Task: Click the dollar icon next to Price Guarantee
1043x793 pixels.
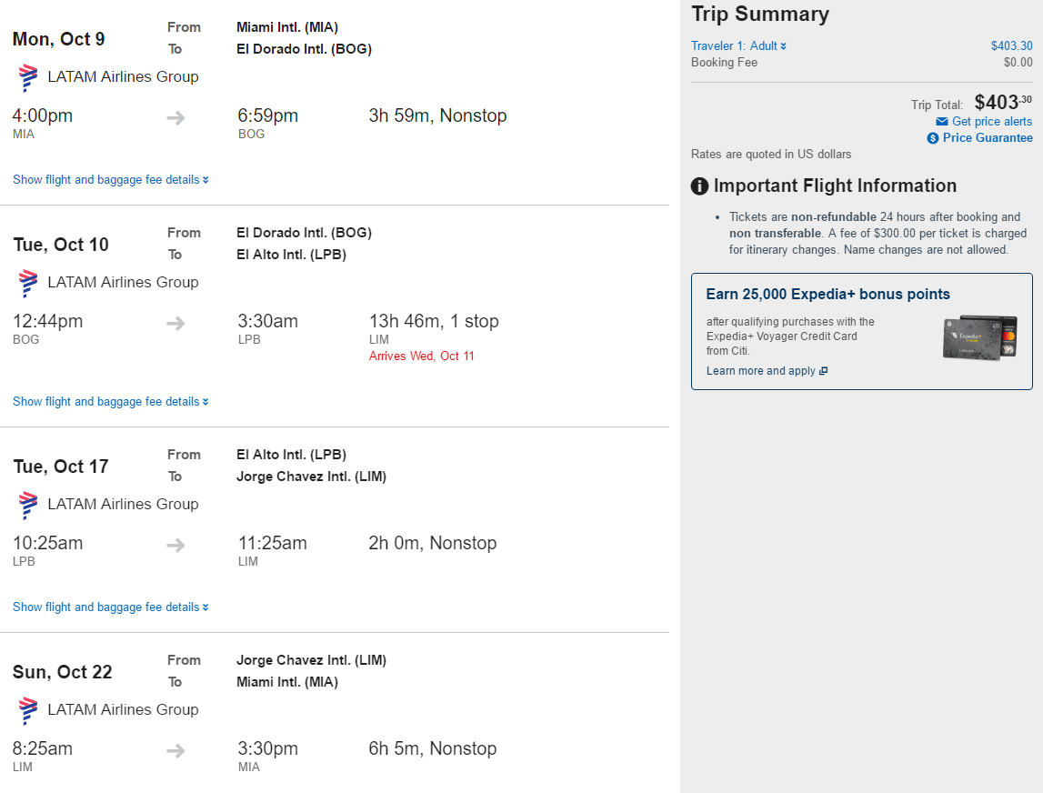Action: (933, 138)
